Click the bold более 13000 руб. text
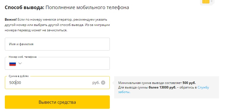Viewport: 225px width, 112px height. tap(162, 87)
